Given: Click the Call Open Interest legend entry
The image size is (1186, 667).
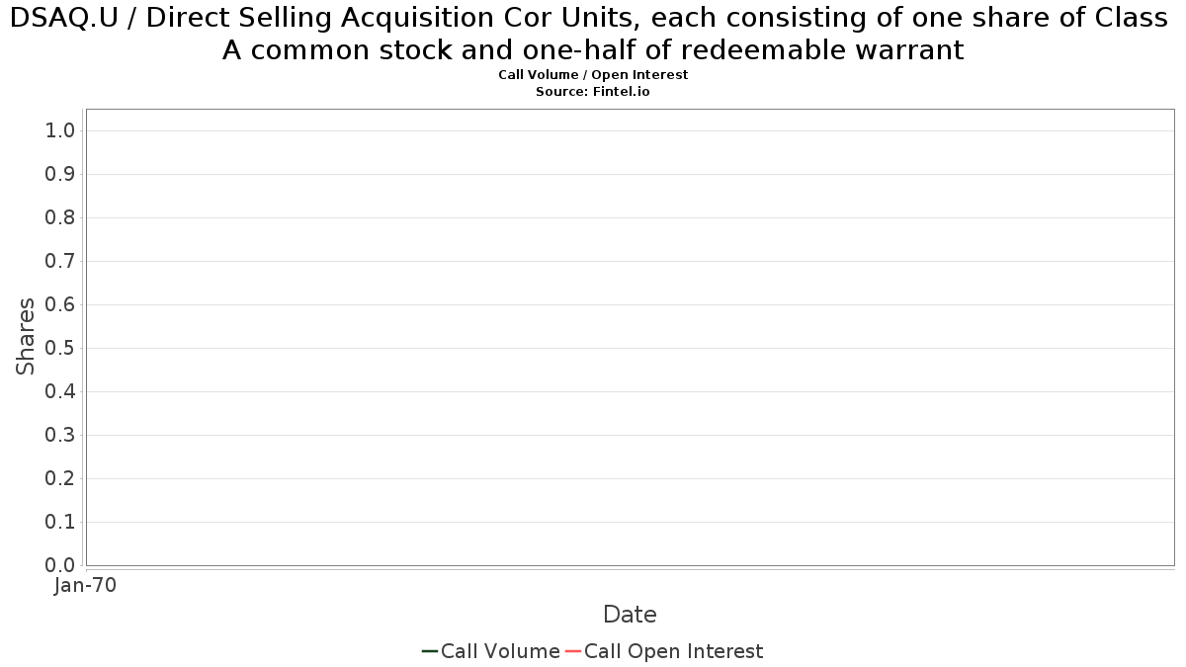Looking at the screenshot, I should [x=663, y=651].
